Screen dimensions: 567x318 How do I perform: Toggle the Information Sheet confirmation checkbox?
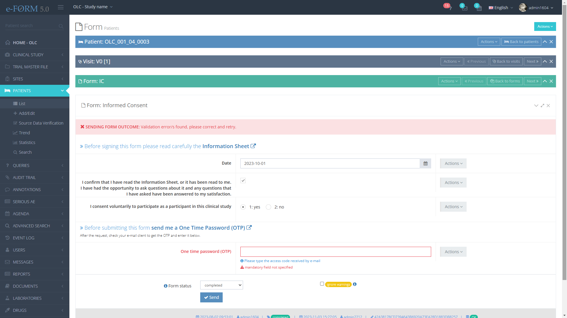[x=243, y=180]
